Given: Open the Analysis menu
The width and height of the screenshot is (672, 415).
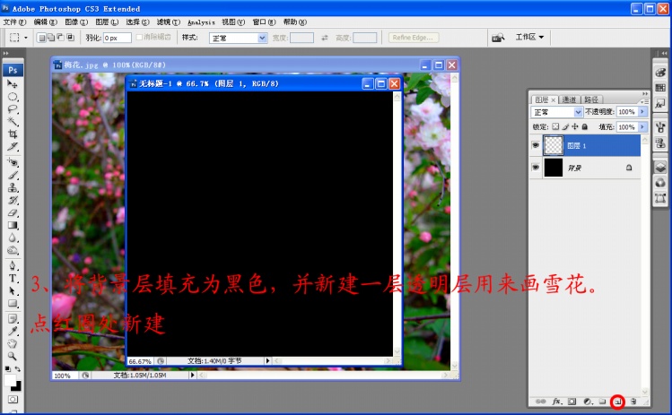Looking at the screenshot, I should point(201,22).
